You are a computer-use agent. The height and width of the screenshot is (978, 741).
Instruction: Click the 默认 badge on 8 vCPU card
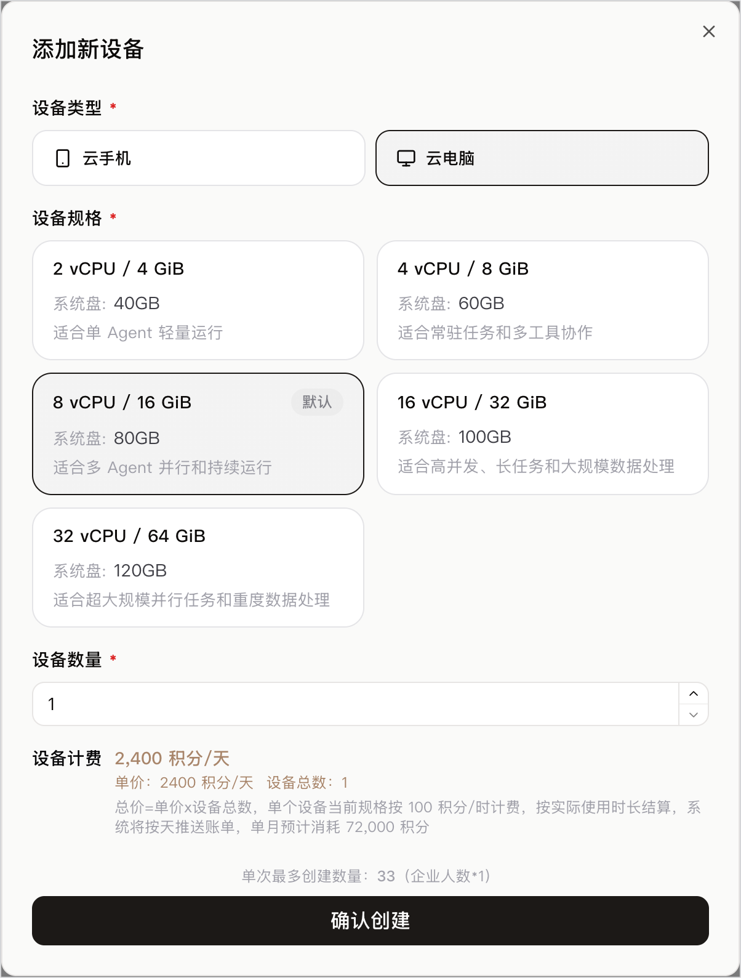pos(317,402)
